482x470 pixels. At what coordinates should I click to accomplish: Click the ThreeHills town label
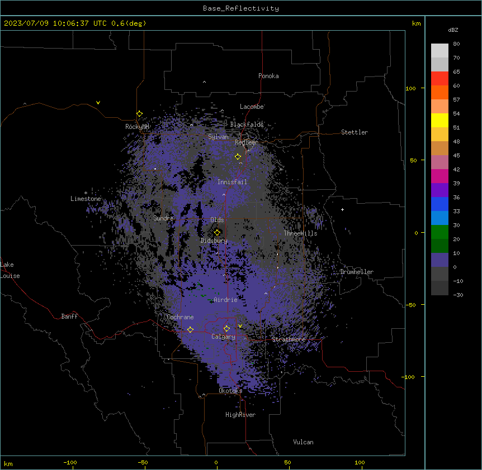tap(300, 233)
